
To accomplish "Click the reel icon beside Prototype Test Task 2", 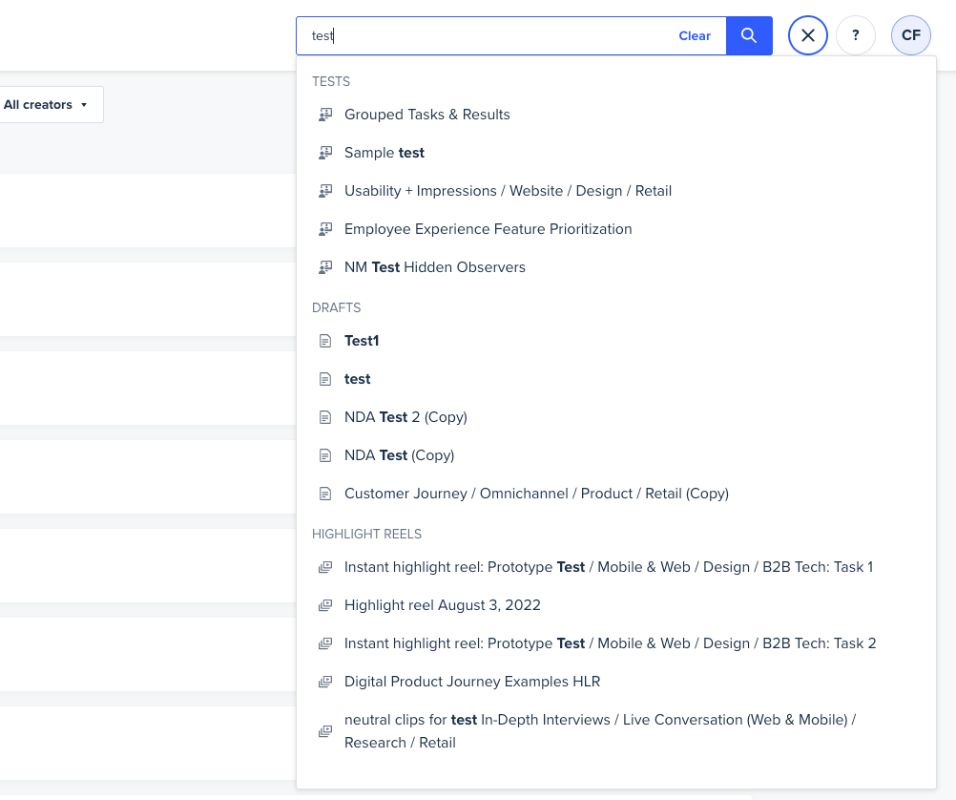I will coord(325,643).
